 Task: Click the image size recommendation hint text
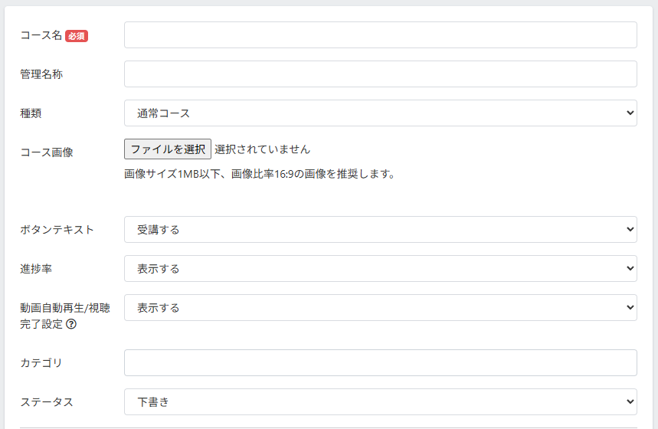pyautogui.click(x=260, y=174)
